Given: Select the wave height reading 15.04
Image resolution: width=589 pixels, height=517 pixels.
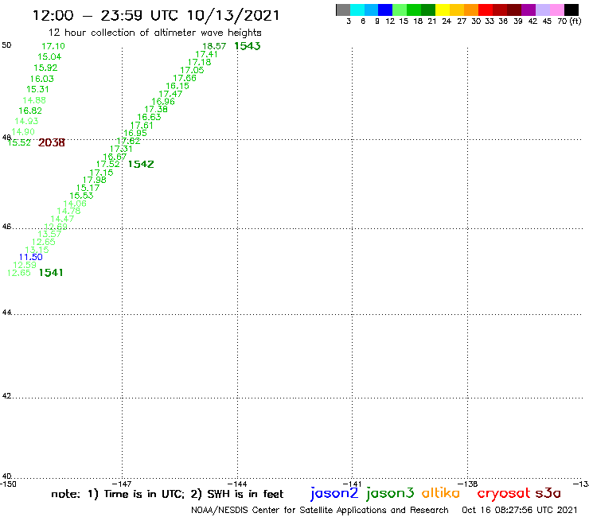Looking at the screenshot, I should (49, 56).
